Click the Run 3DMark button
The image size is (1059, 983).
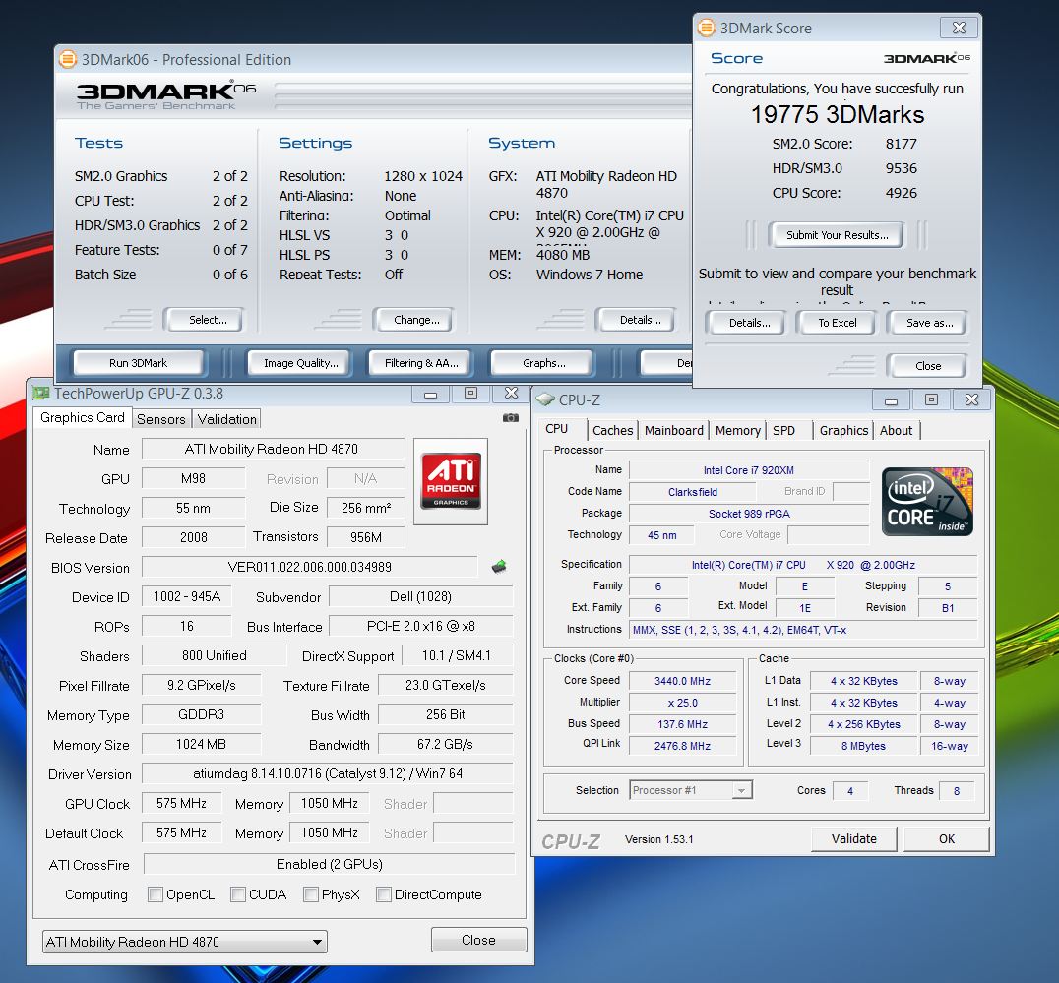point(138,363)
